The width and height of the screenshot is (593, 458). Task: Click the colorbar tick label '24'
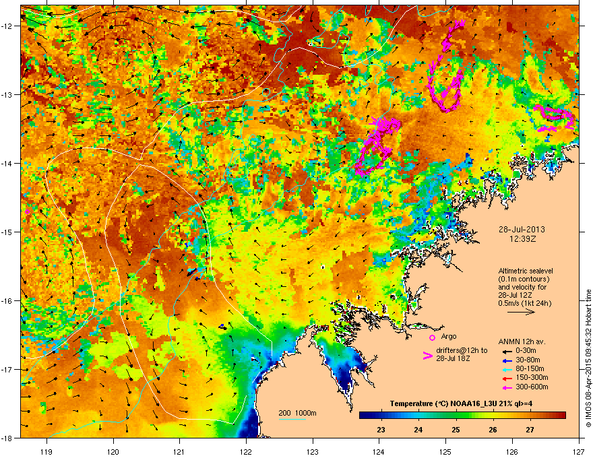pos(418,430)
